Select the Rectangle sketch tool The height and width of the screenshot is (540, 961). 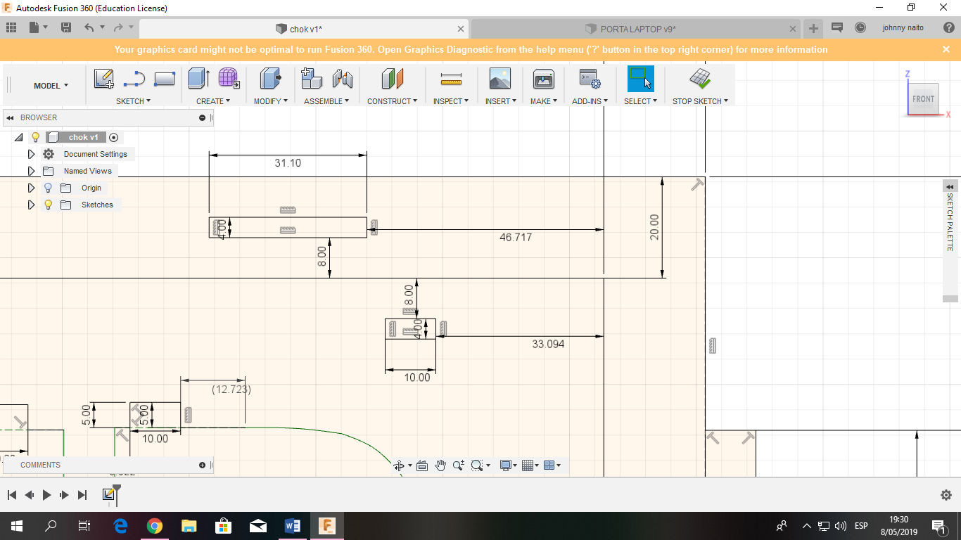pyautogui.click(x=164, y=79)
